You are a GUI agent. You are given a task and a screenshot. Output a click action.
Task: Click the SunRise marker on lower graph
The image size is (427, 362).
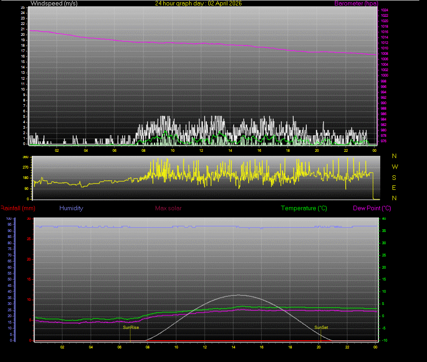pos(131,327)
